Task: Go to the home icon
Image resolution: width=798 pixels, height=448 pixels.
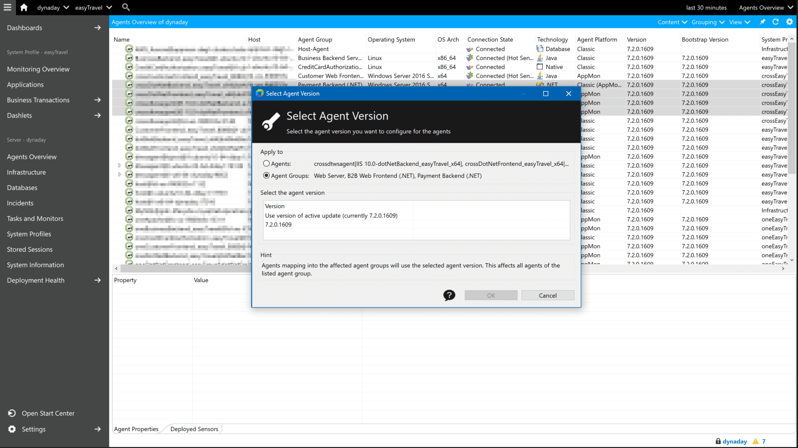Action: pos(24,7)
